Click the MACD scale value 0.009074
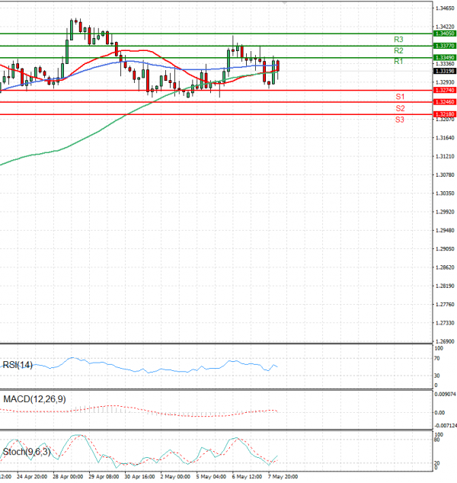 pyautogui.click(x=446, y=394)
